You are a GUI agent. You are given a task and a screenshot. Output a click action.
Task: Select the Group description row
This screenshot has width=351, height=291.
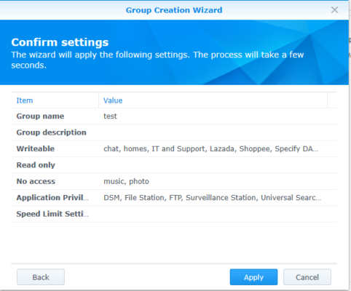point(174,132)
